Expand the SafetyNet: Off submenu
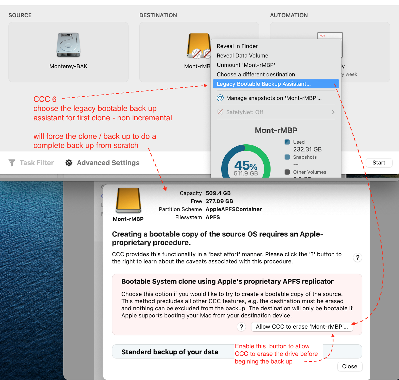The image size is (399, 380). click(x=276, y=112)
